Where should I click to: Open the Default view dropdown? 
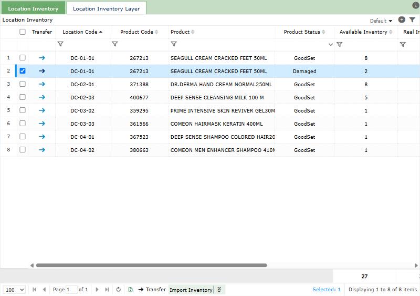381,21
